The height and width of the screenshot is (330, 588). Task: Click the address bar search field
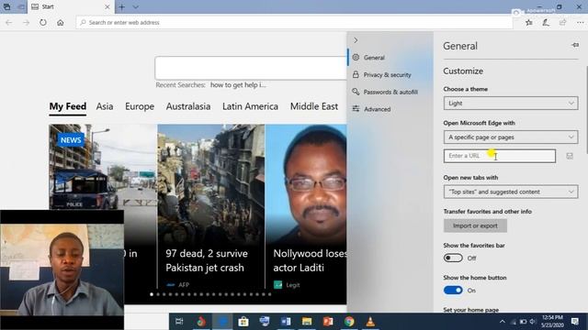[294, 22]
